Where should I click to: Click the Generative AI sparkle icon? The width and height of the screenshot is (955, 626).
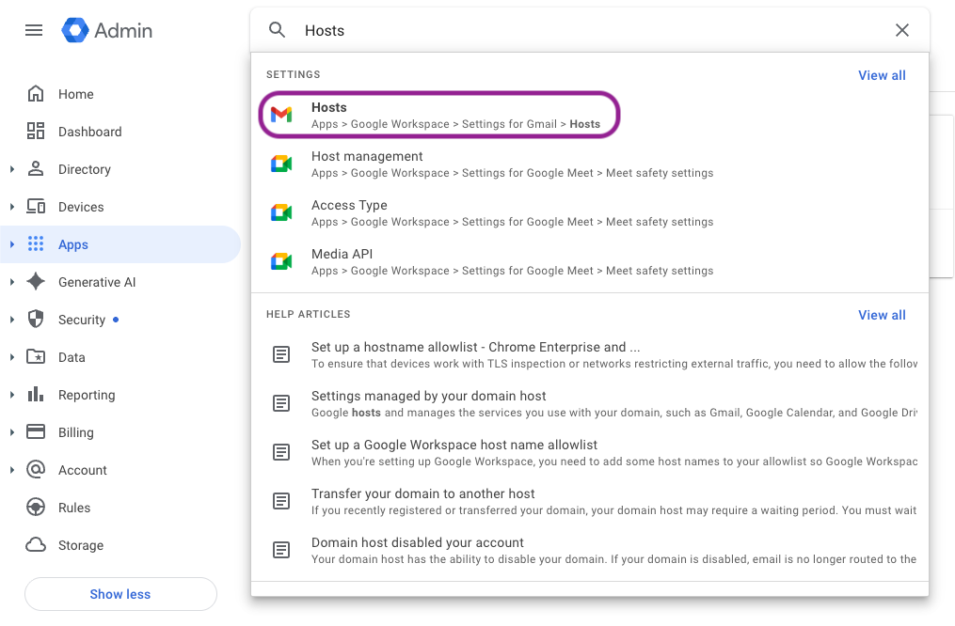[36, 282]
